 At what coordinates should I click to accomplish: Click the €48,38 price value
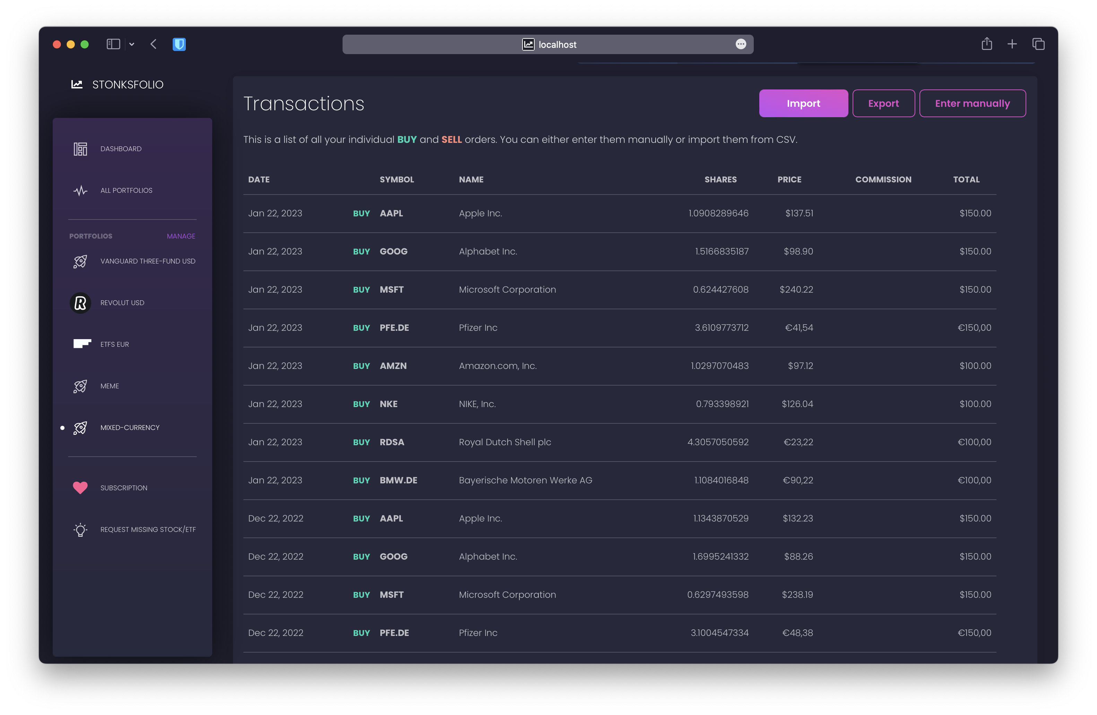coord(797,633)
